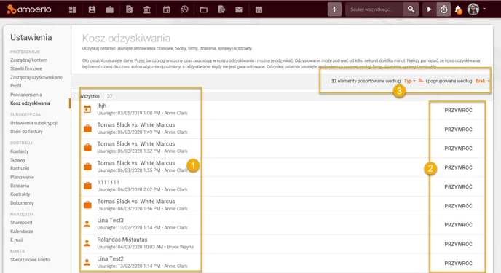The width and height of the screenshot is (501, 273).
Task: Restore Tomas Black item deleted 1:56 PM
Action: tap(458, 206)
